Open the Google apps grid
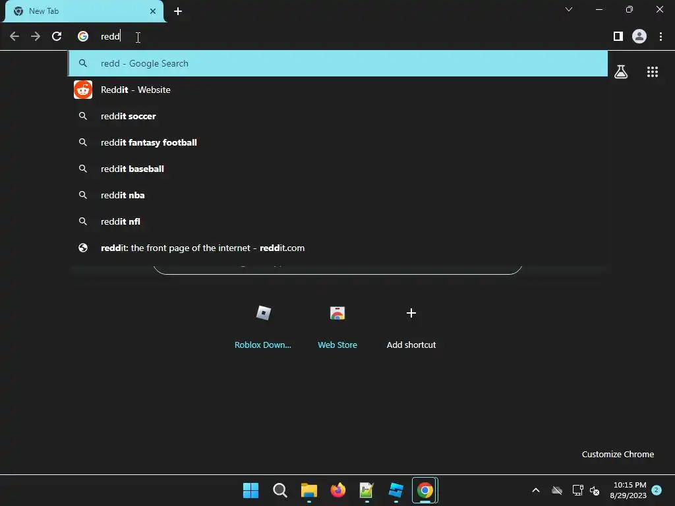 pyautogui.click(x=653, y=72)
